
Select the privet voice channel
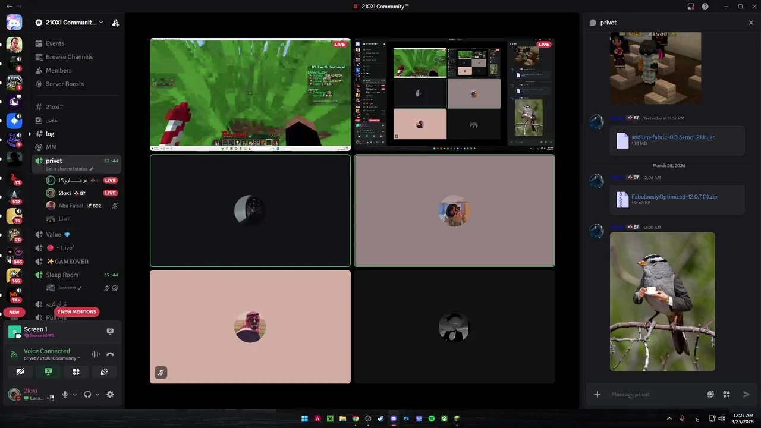click(x=76, y=160)
